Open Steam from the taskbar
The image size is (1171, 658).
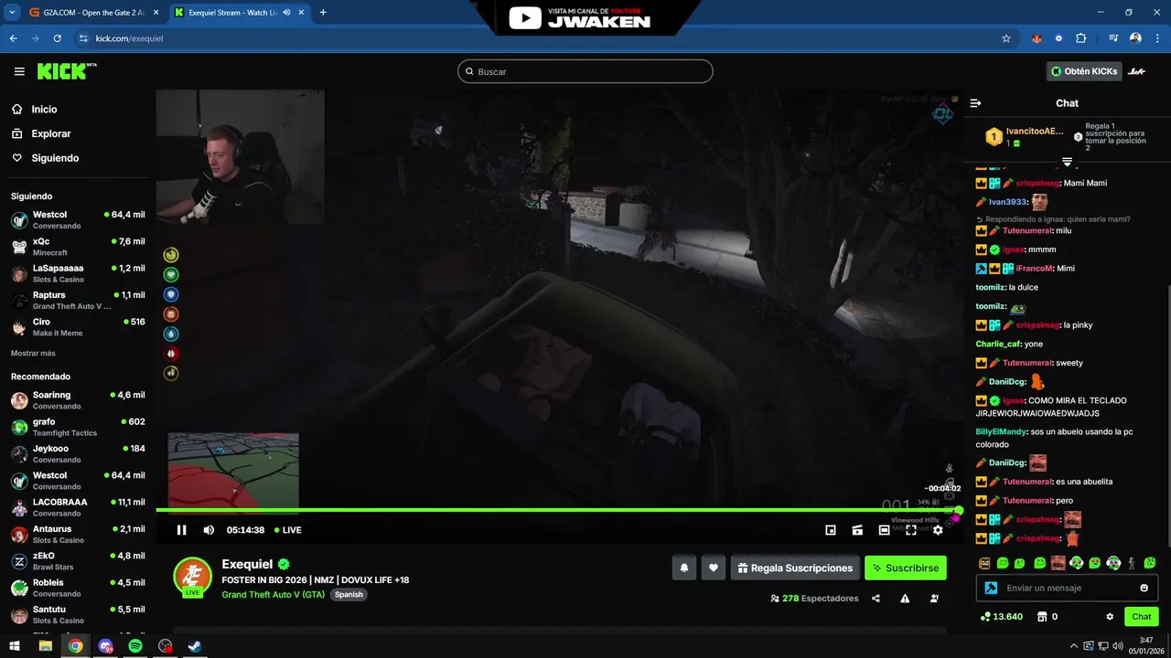195,646
